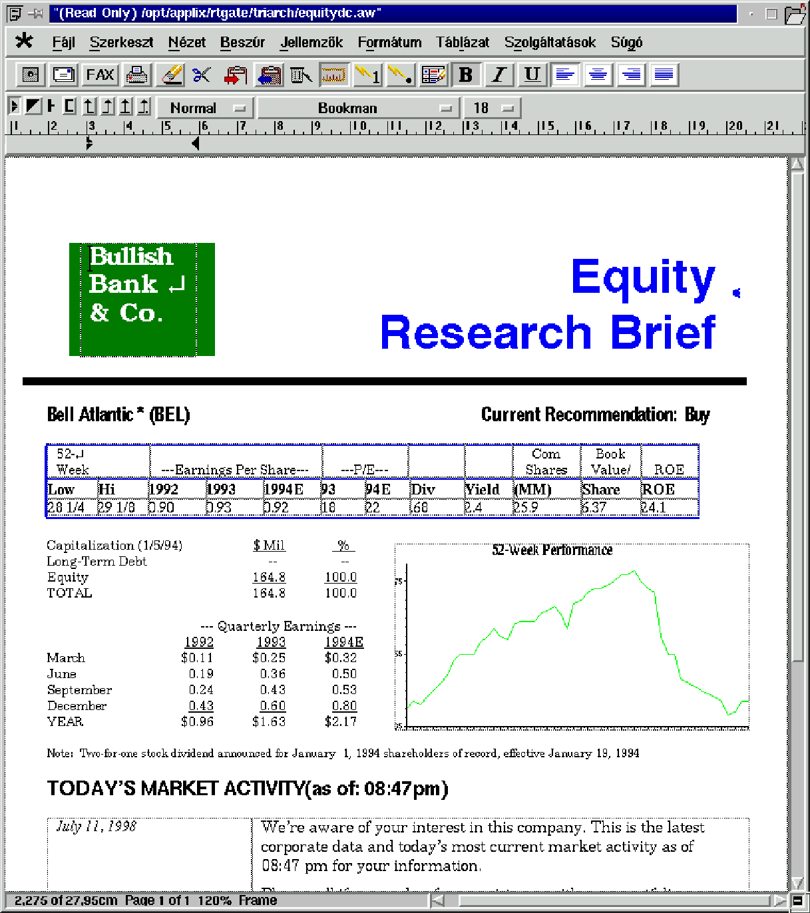Select justified text alignment

click(664, 75)
